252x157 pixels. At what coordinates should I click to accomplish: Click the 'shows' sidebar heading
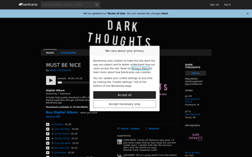point(189,90)
